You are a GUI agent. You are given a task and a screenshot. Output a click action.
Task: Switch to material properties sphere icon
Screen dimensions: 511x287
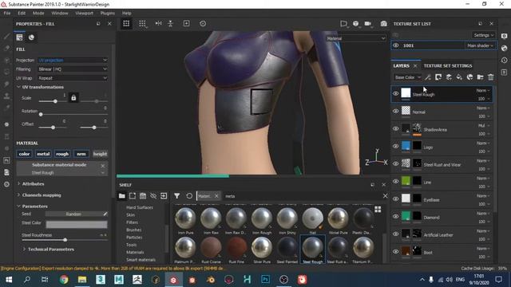(31, 37)
